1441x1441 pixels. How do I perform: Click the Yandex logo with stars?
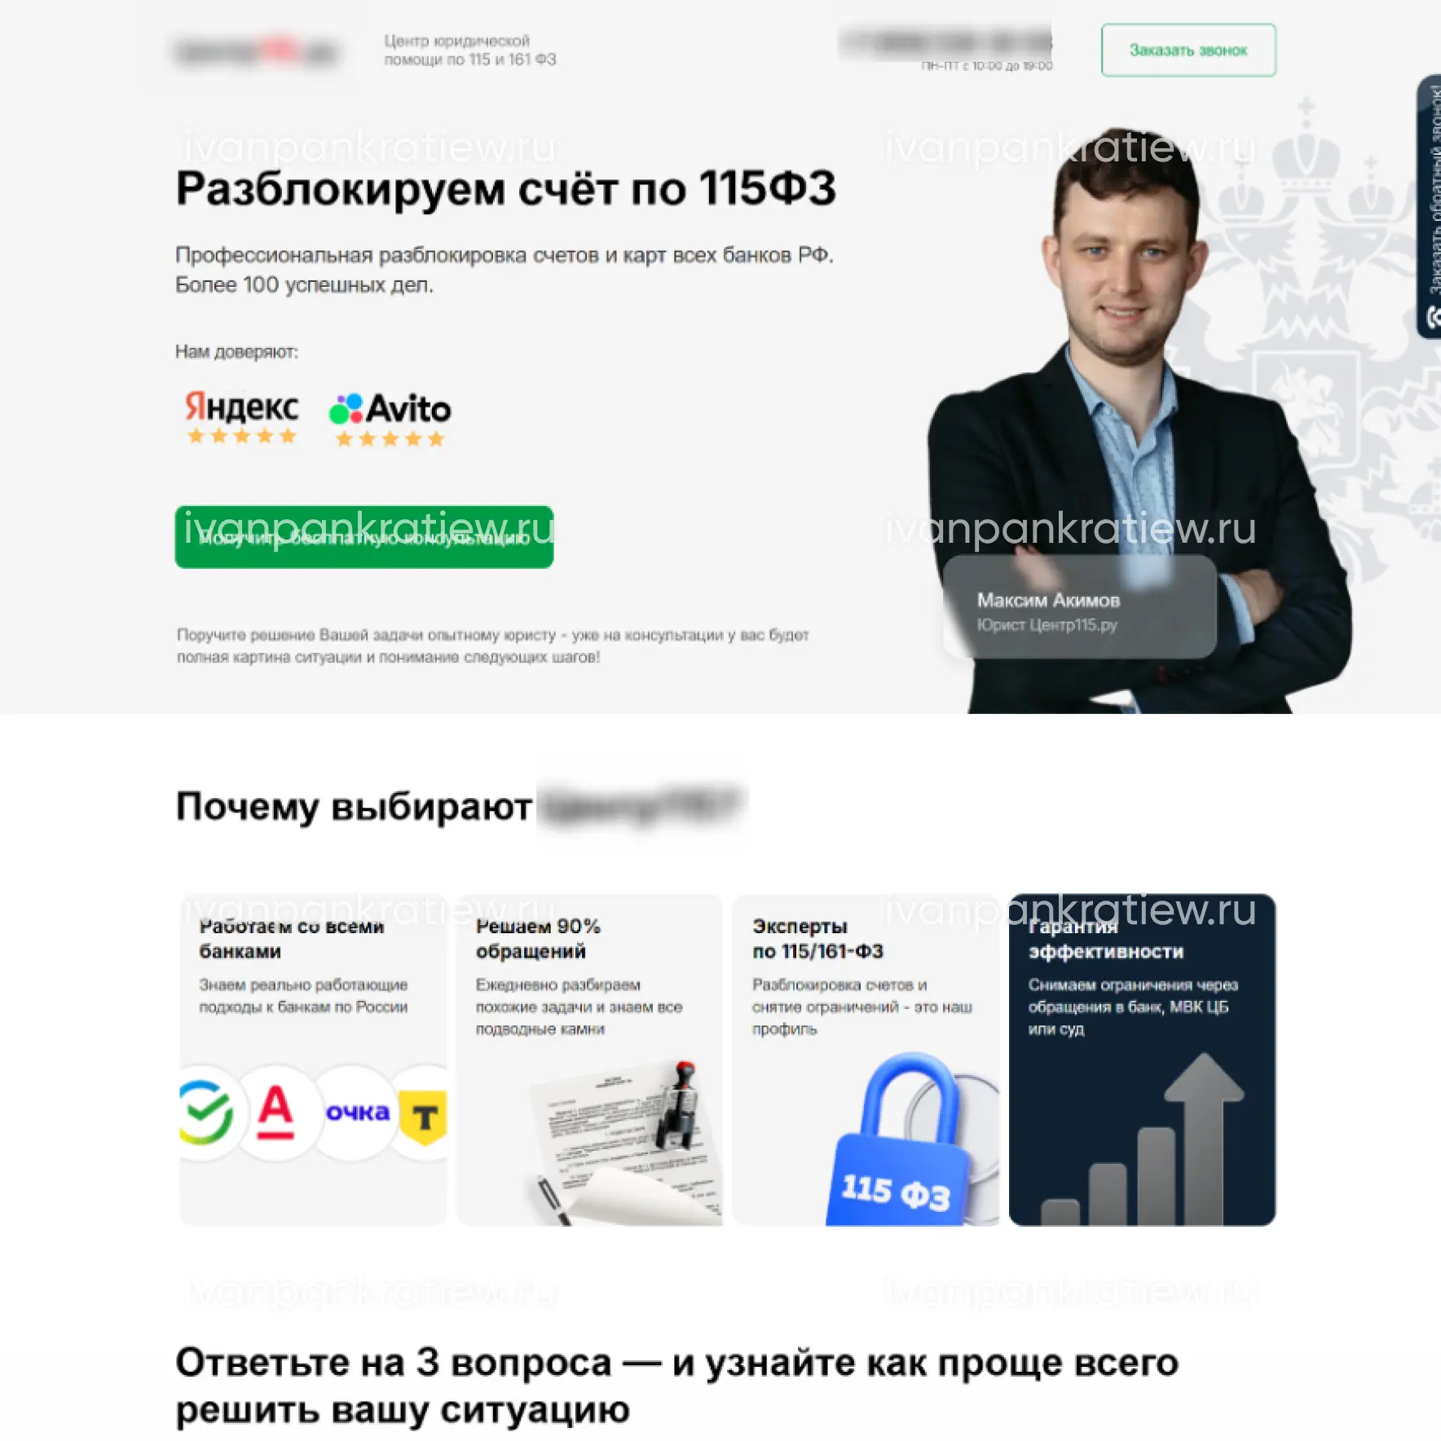click(242, 416)
